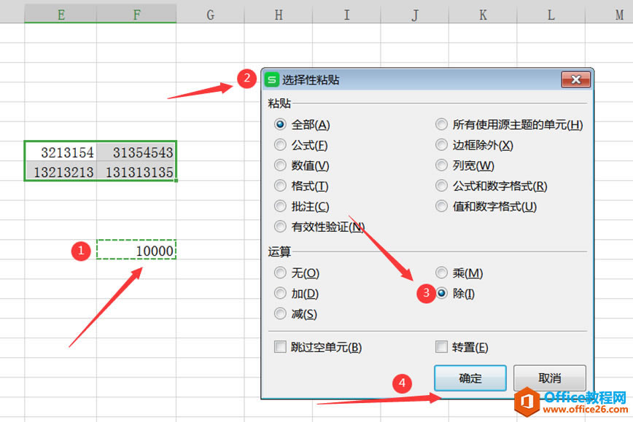
Task: Select column I header
Action: [346, 15]
